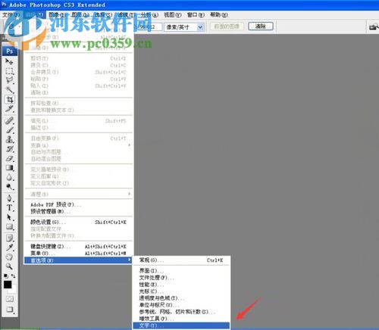Select the Healing Brush tool
The image size is (379, 330).
click(9, 120)
